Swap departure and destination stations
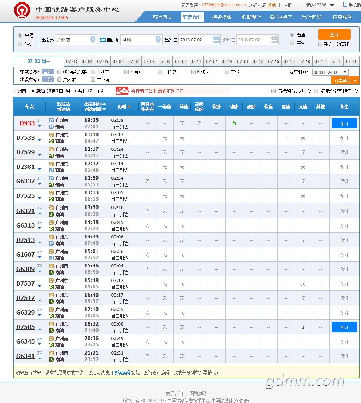 point(103,40)
